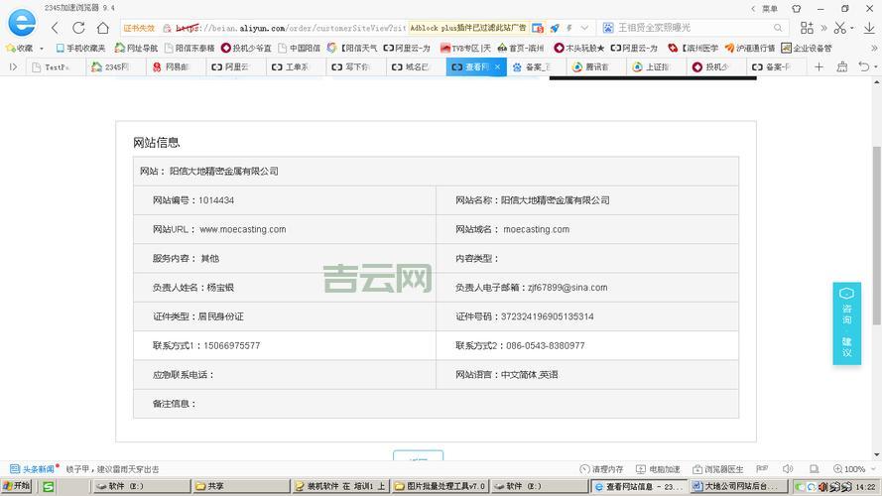Screen dimensions: 882x496
Task: Switch to the 2345网 tab
Action: pyautogui.click(x=114, y=66)
